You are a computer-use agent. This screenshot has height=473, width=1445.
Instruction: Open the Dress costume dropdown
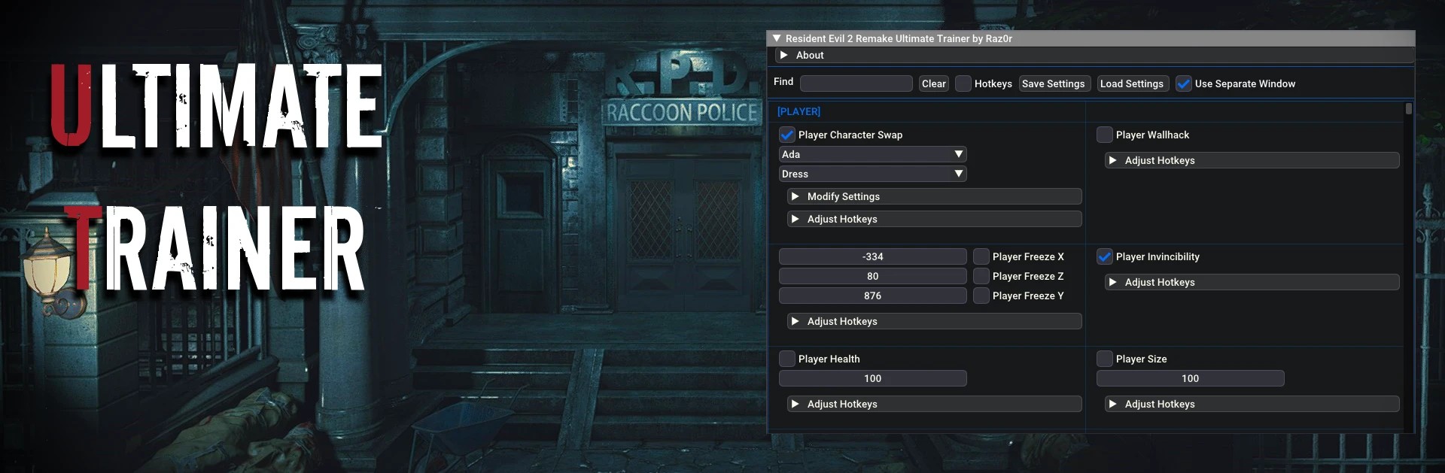tap(873, 174)
